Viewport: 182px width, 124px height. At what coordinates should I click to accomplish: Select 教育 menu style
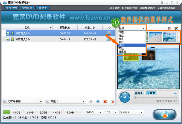click(x=132, y=39)
